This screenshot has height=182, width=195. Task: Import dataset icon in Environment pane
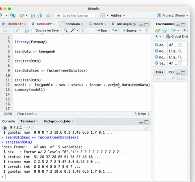tap(173, 30)
